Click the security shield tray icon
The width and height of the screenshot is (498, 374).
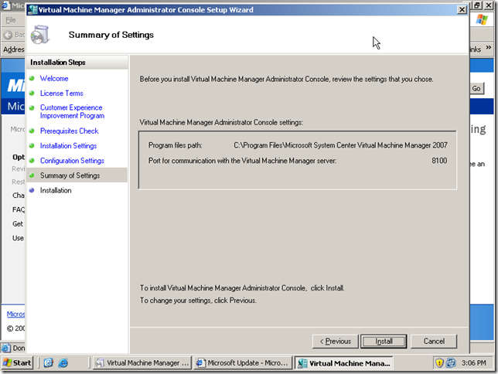439,362
